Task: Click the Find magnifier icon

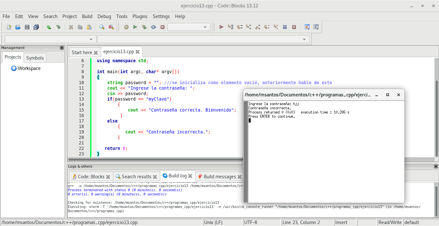Action: pyautogui.click(x=102, y=27)
